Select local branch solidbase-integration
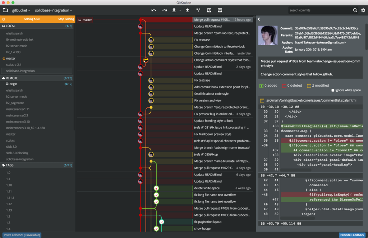Screen dimensions: 368x238 (37, 71)
